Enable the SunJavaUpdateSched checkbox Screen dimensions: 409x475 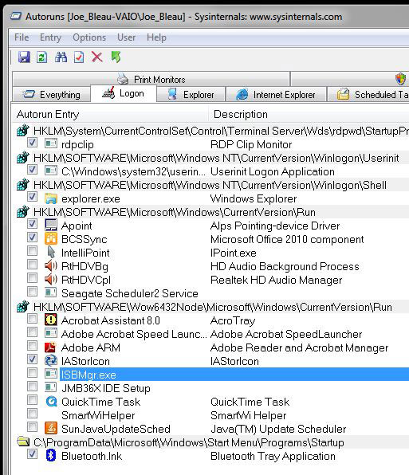[x=32, y=427]
